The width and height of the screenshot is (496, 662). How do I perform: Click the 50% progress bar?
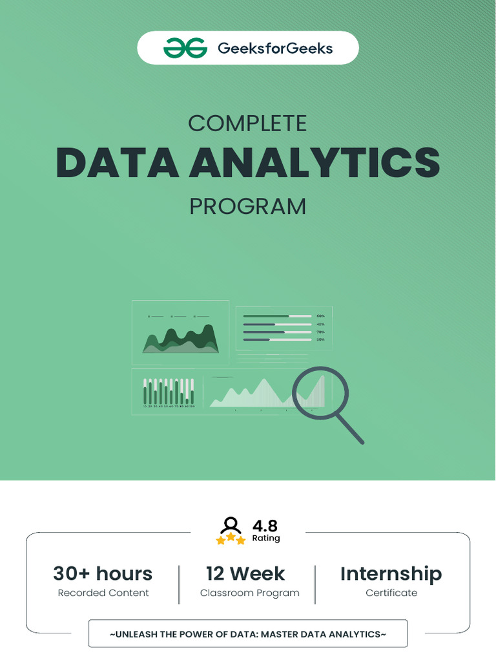tap(277, 339)
